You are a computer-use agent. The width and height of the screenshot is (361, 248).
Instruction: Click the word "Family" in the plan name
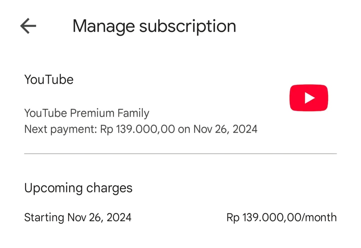pos(133,113)
